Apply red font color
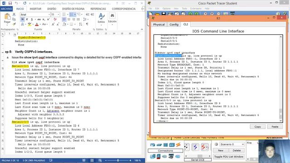290x163 pixels. point(37,24)
